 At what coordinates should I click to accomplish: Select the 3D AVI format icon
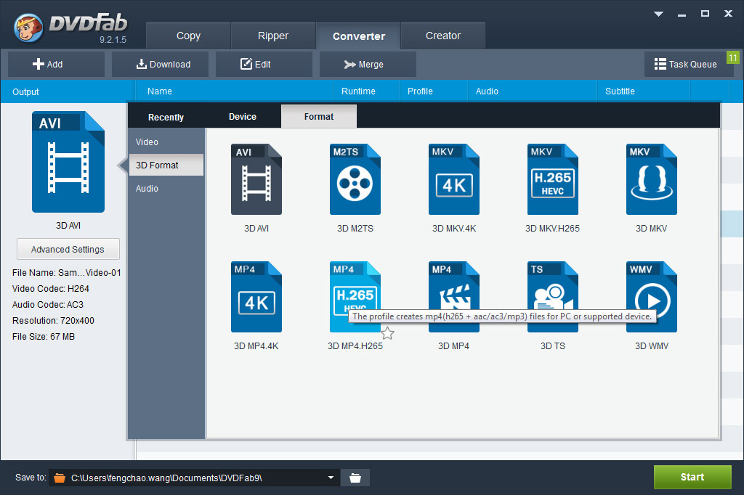click(x=256, y=179)
